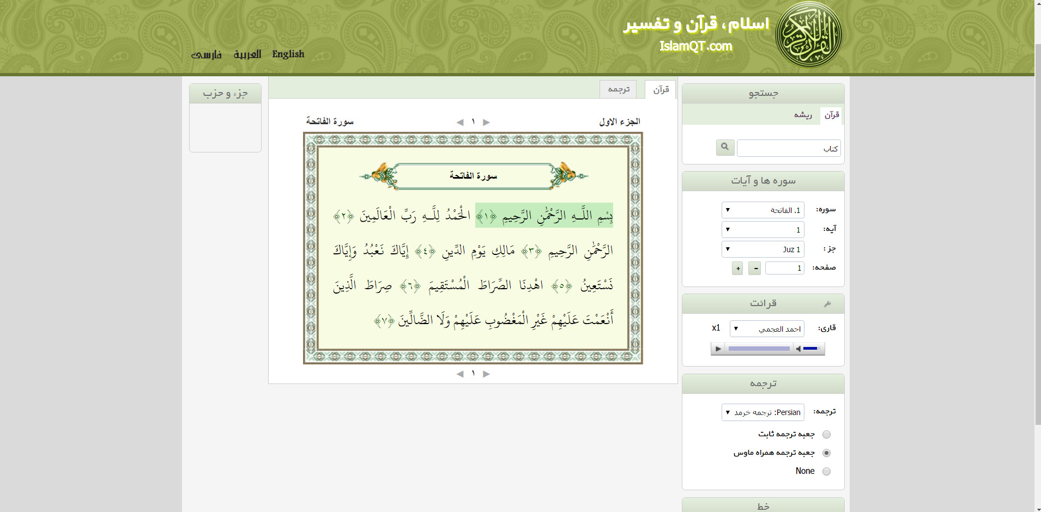Click the جزء و حزب panel header
Viewport: 1041px width, 512px height.
[x=225, y=94]
